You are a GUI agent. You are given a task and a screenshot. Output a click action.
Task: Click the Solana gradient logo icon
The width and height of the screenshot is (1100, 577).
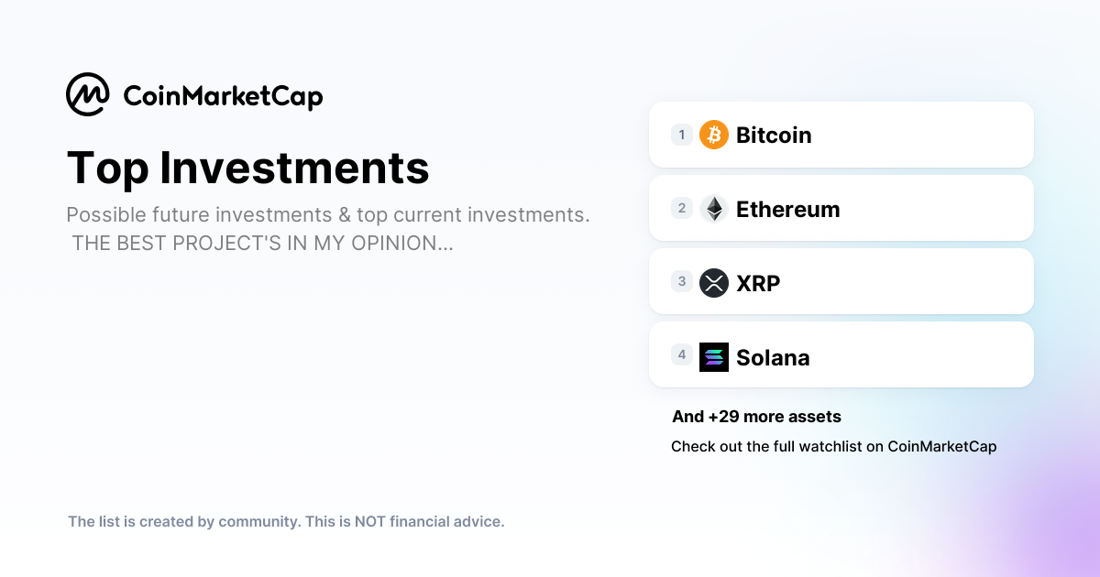point(714,357)
